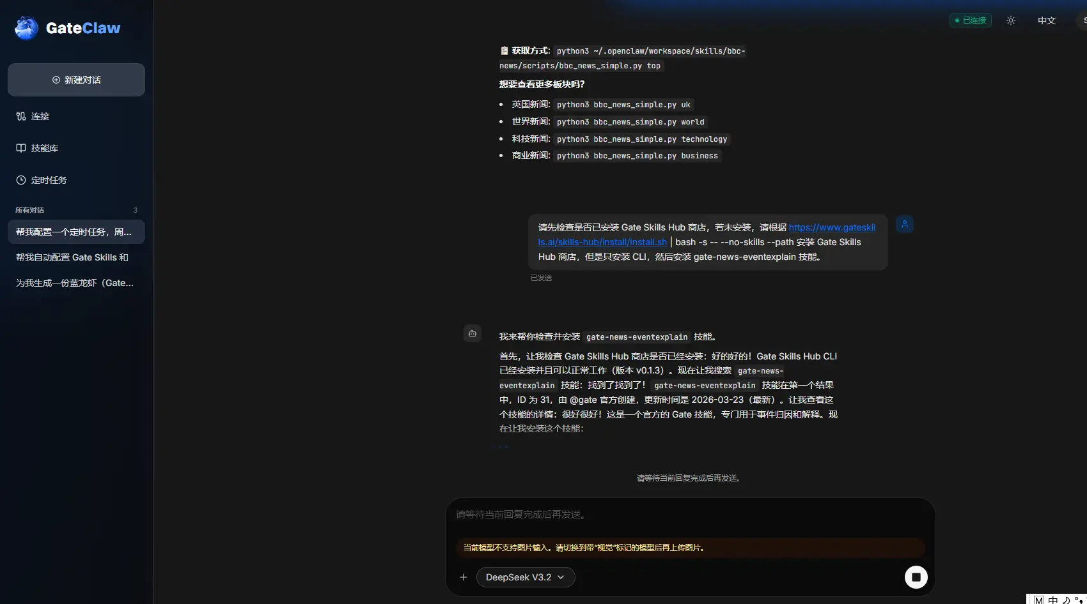Click the 已连接 connection status badge

[x=970, y=20]
